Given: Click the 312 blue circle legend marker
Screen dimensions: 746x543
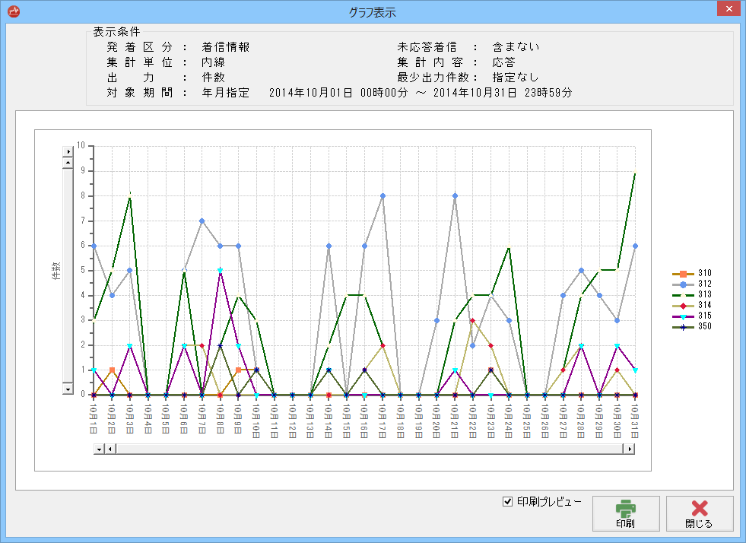Looking at the screenshot, I should (x=682, y=284).
